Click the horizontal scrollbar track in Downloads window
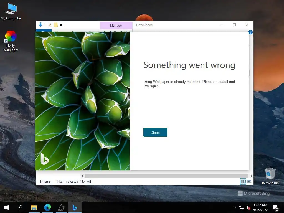Viewport: 284px width, 213px height. coord(166,176)
